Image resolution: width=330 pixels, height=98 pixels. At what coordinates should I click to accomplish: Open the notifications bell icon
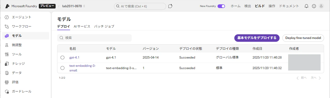[306, 6]
